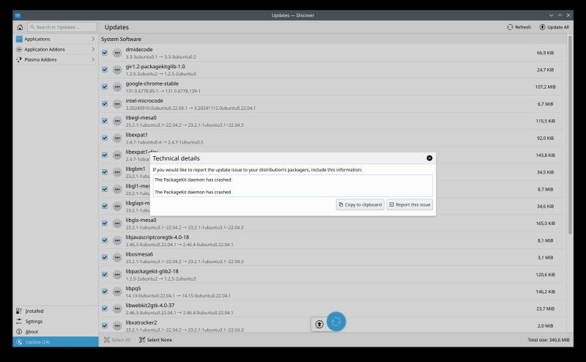Open the Application Addons category
This screenshot has width=586, height=362.
(56, 49)
